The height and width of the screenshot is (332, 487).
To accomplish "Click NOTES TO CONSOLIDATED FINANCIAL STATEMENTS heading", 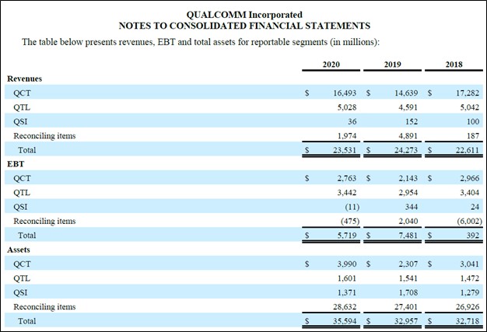I will 244,26.
